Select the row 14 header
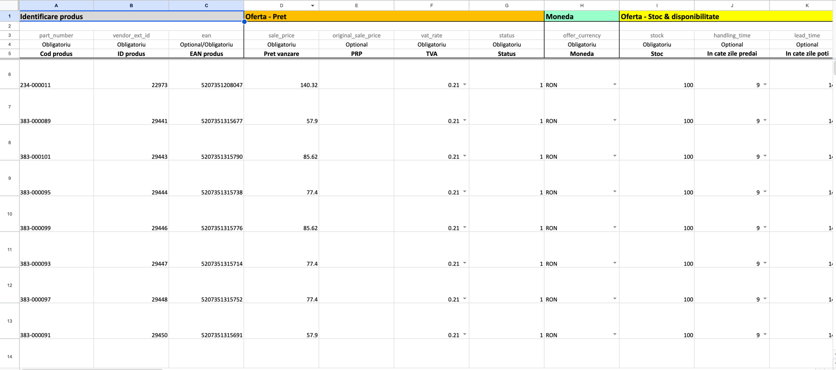 tap(9, 356)
